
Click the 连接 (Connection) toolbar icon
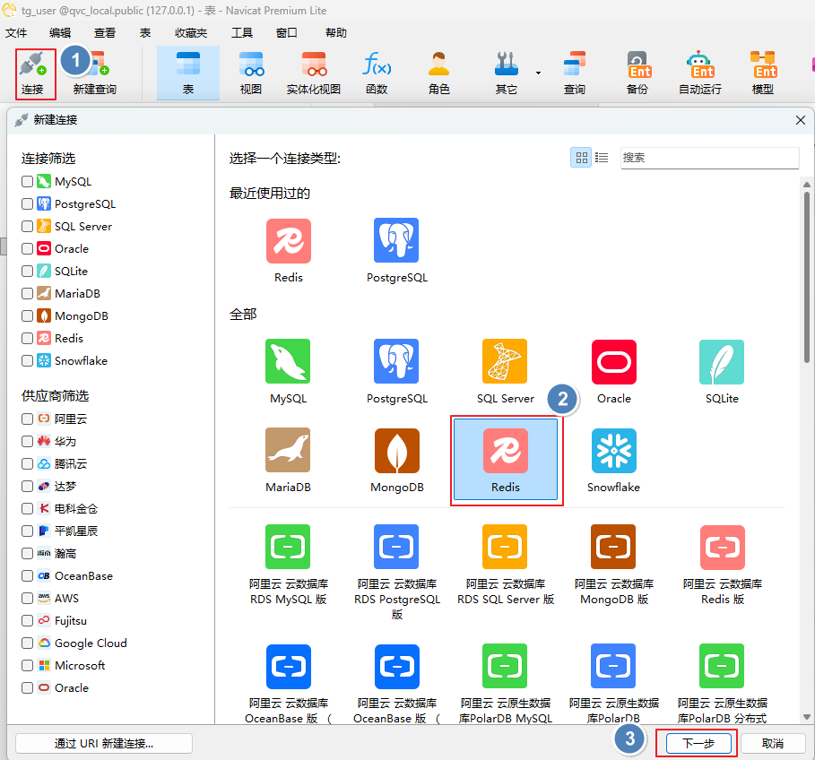click(x=32, y=73)
